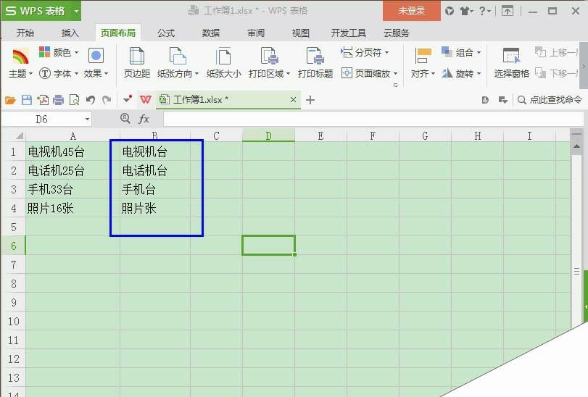Switch to the 审阅 ribbon tab
The height and width of the screenshot is (397, 588).
click(256, 33)
